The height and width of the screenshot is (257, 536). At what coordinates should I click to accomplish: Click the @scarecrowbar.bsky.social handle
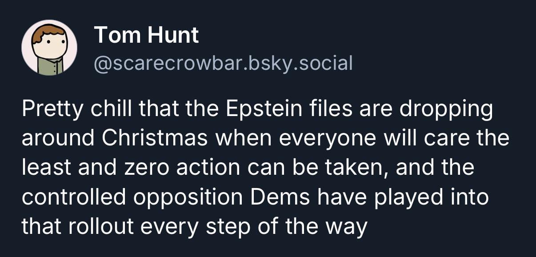[223, 63]
